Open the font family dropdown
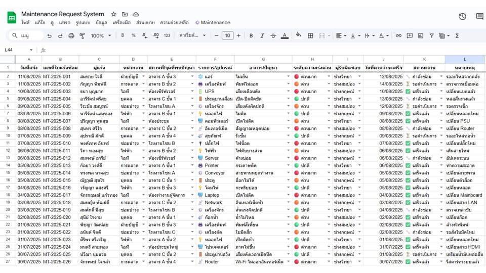Screen dimensions: 486x273 [x=192, y=35]
